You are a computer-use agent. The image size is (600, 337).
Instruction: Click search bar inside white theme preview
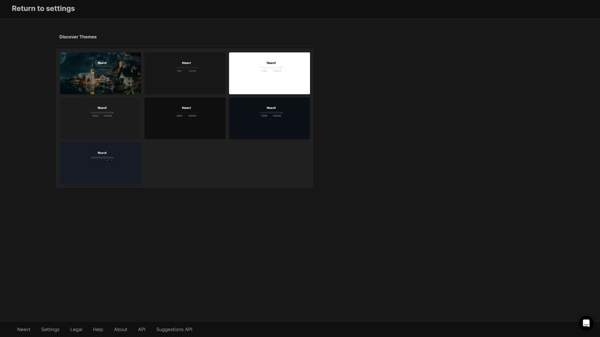point(271,67)
